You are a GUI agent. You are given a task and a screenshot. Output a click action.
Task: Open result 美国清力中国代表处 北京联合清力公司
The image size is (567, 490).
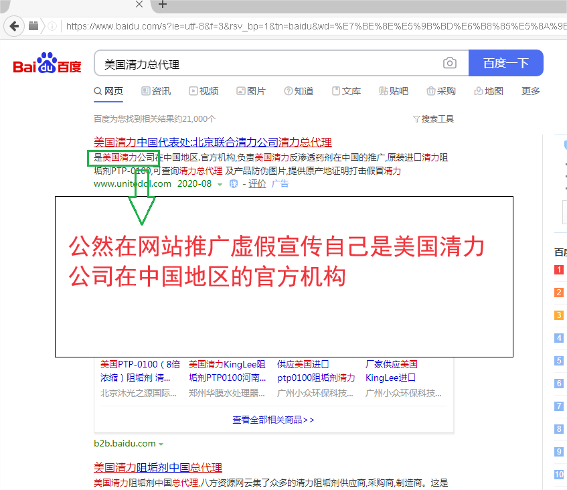[213, 142]
